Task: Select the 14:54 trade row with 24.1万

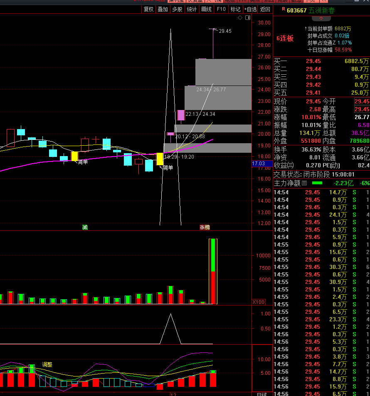Action: [x=321, y=215]
